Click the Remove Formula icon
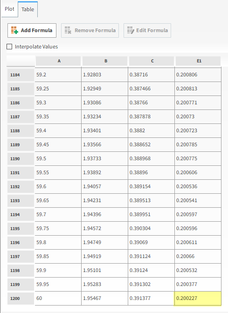 (68, 30)
